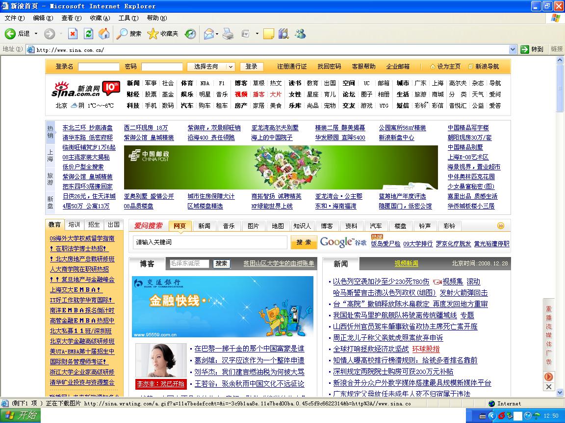The height and width of the screenshot is (423, 565).
Task: Open the Messenger people icon
Action: [x=300, y=34]
